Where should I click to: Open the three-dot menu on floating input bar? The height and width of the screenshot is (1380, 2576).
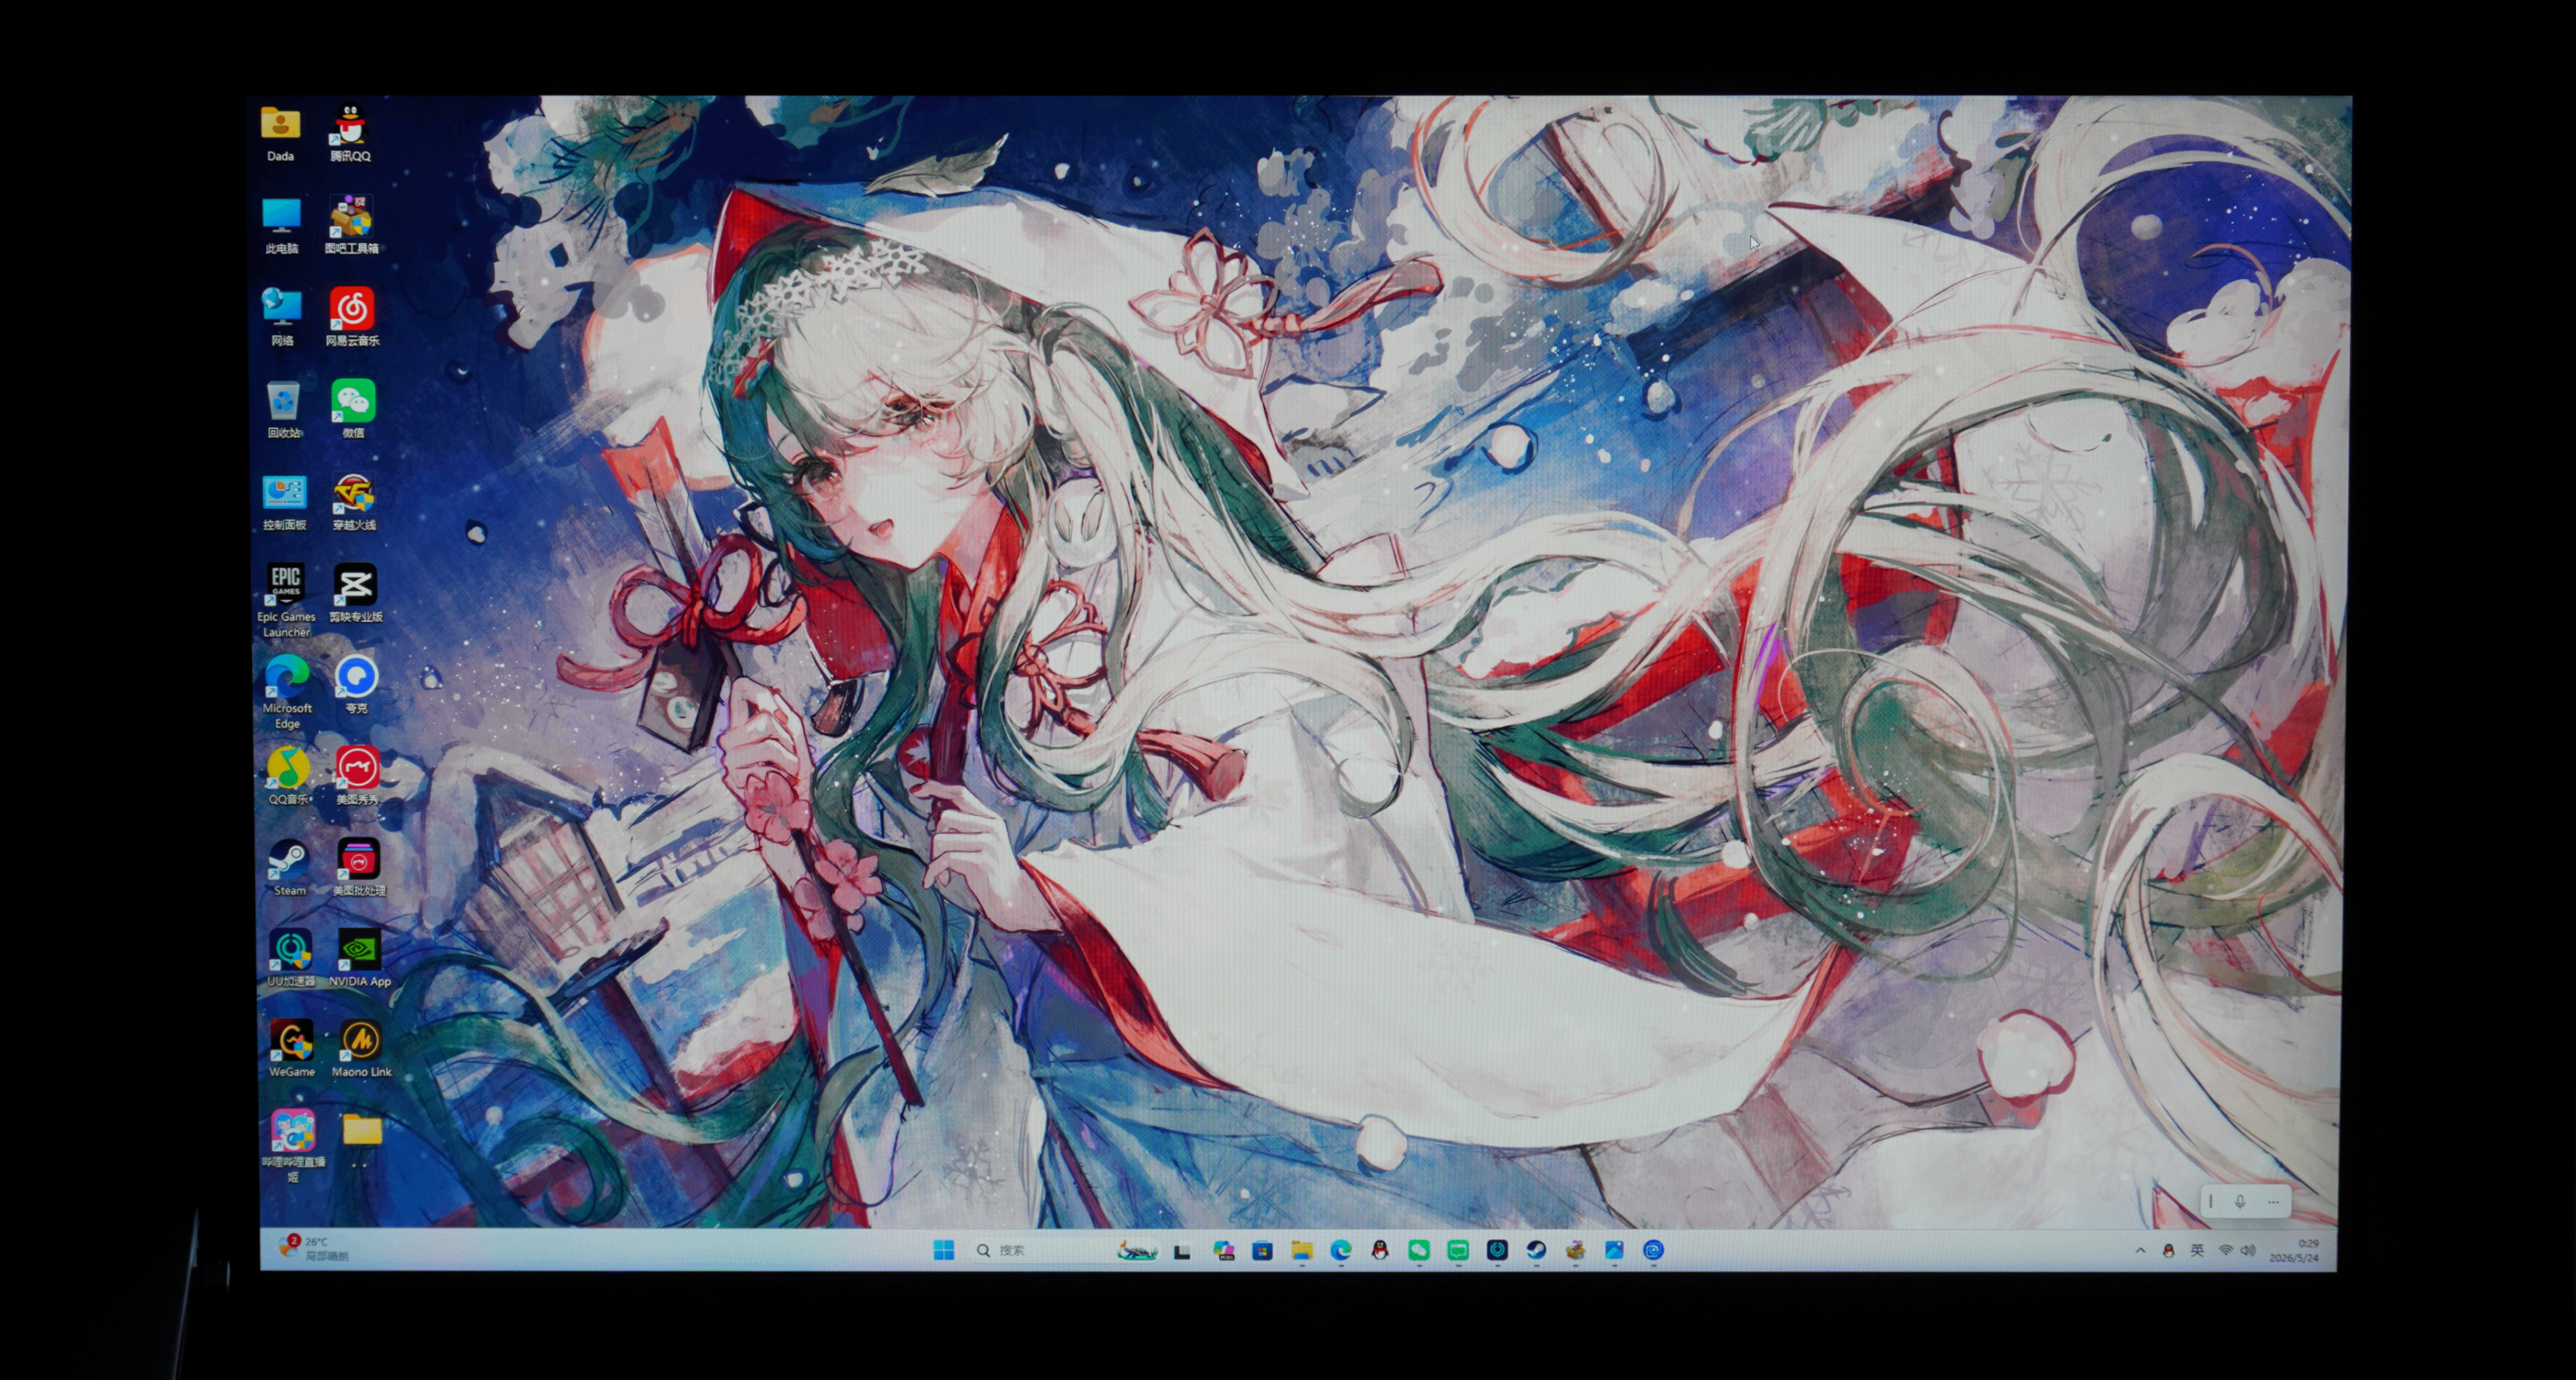pos(2272,1202)
